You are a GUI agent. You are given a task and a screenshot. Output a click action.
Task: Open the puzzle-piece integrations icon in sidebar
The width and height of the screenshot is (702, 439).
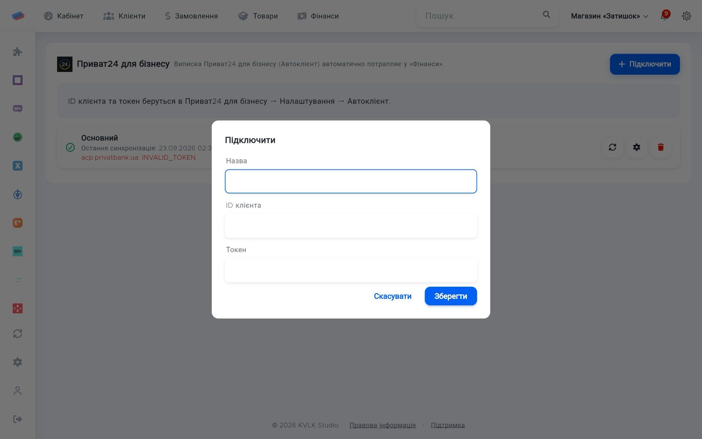coord(18,52)
